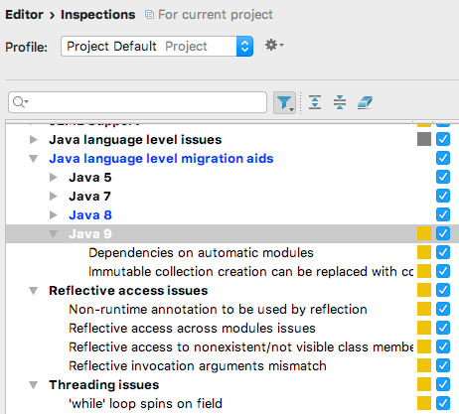The height and width of the screenshot is (414, 459).
Task: Expand the Java 8 group
Action: click(53, 215)
